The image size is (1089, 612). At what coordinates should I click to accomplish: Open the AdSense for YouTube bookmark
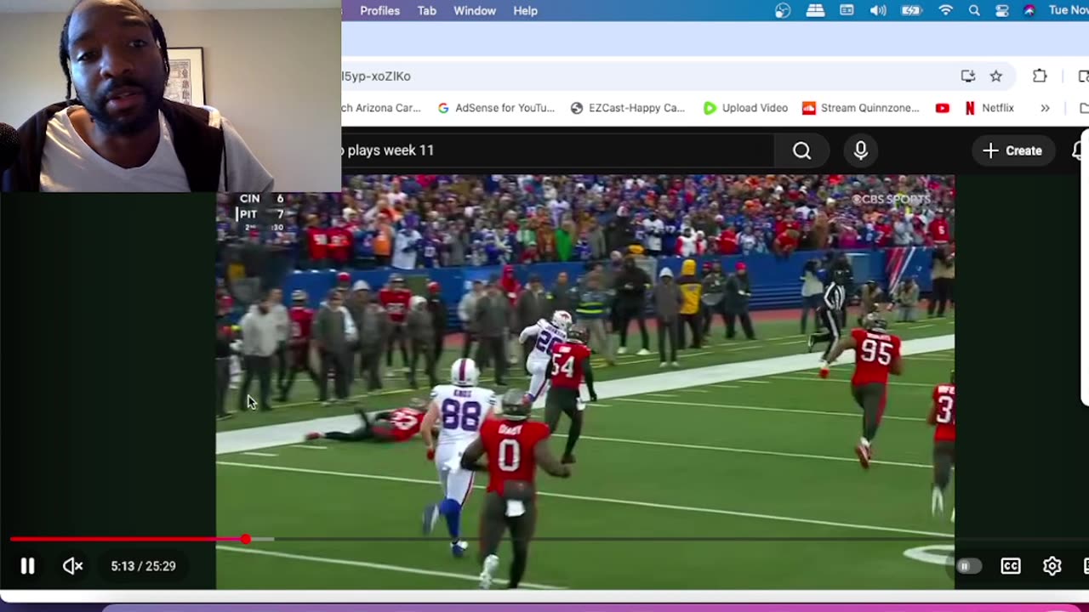tap(495, 108)
